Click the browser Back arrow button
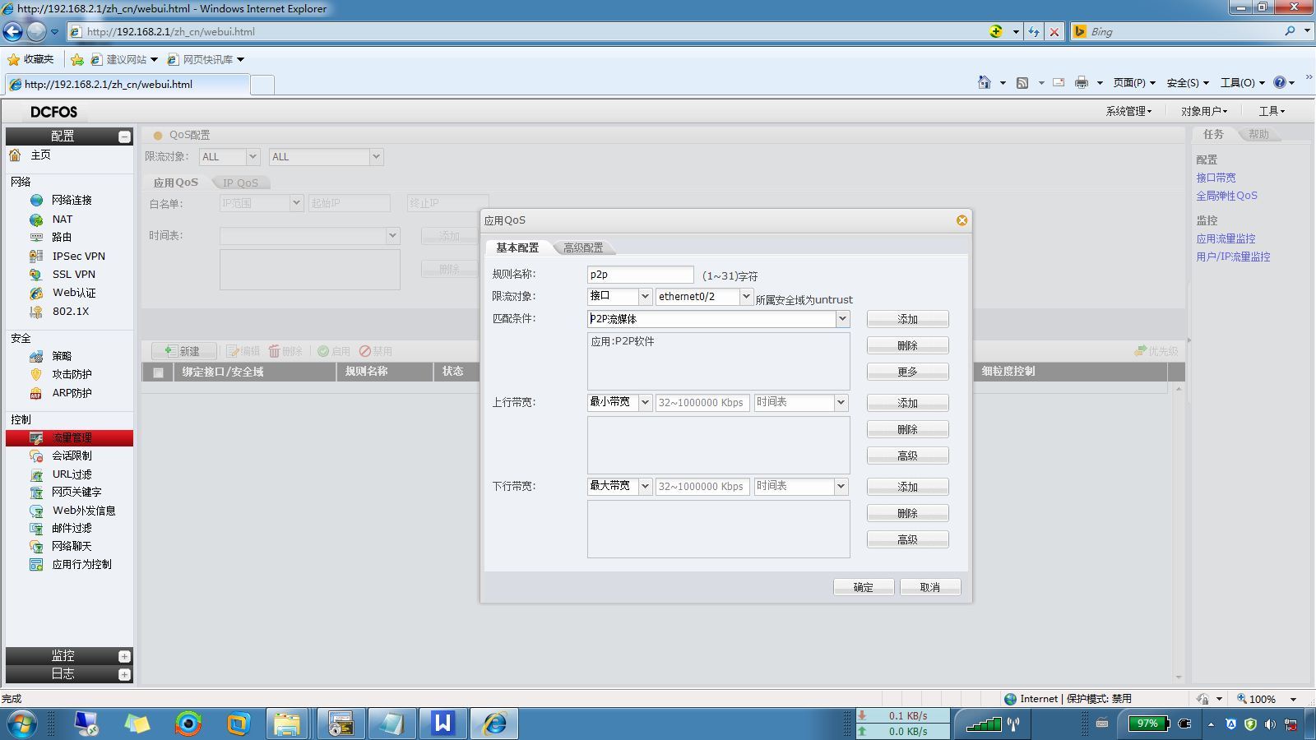The height and width of the screenshot is (740, 1316). pos(12,31)
